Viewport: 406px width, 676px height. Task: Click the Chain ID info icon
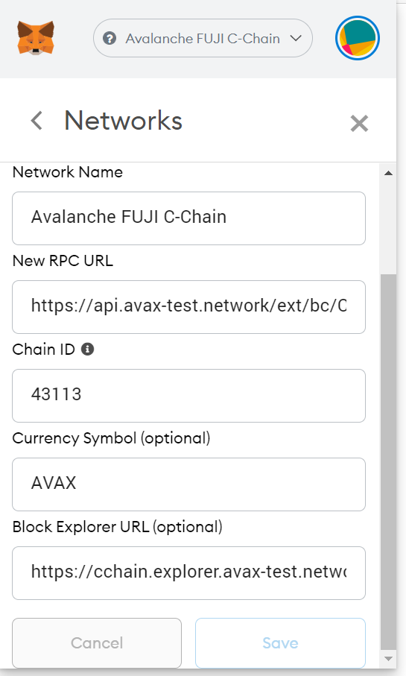point(87,350)
